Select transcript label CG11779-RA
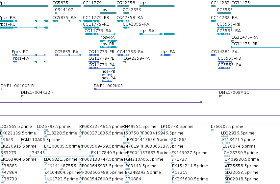The width and height of the screenshot is (280, 184). coord(98,31)
